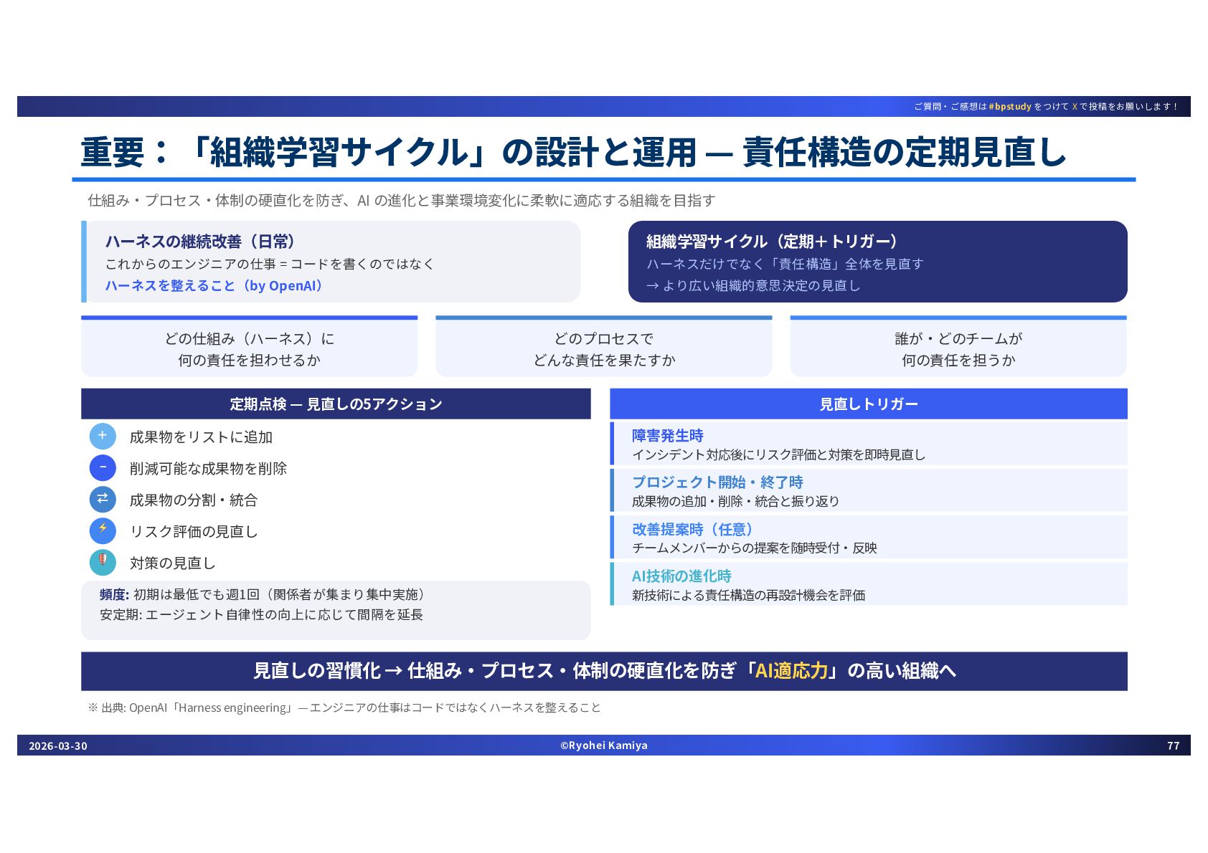Click the date 2026-03-30 in the footer
The width and height of the screenshot is (1208, 853).
(58, 746)
